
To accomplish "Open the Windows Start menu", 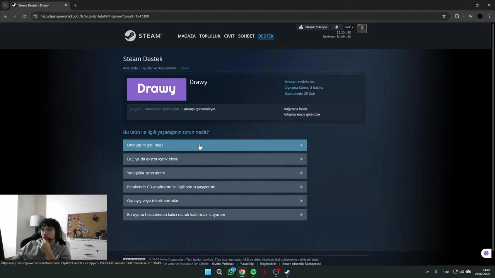I will pos(208,272).
